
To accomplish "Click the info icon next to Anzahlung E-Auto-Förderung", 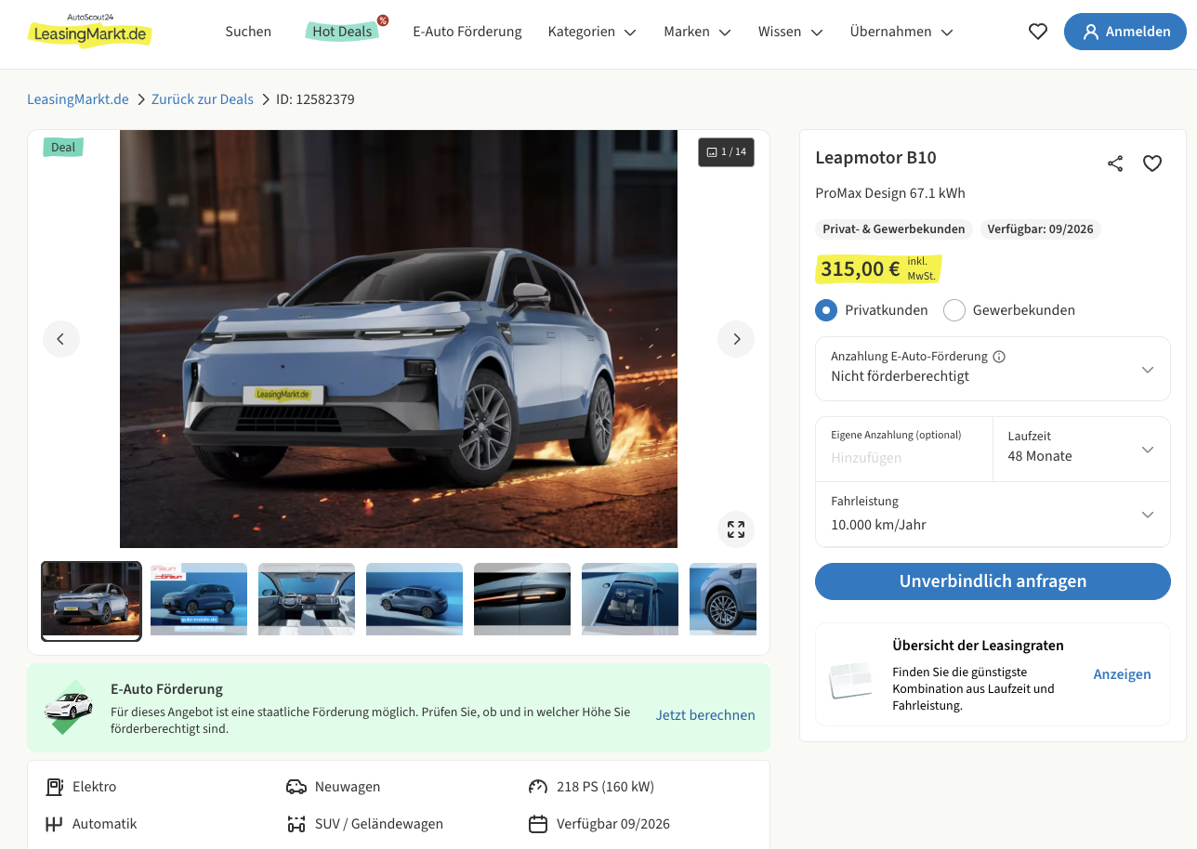I will [x=999, y=357].
